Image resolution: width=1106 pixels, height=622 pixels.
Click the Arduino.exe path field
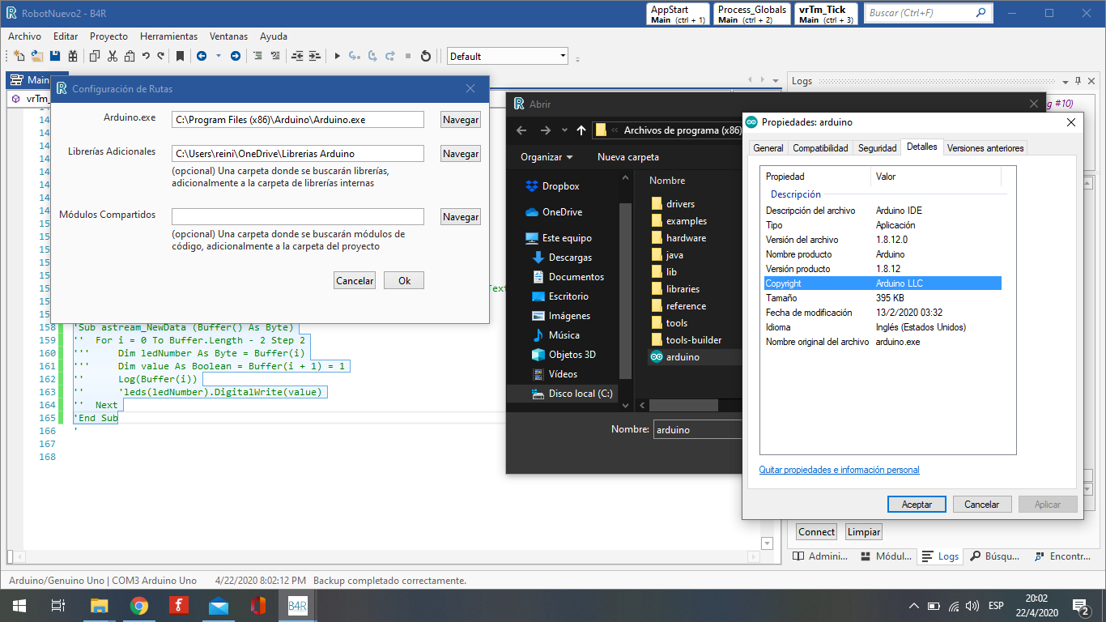click(x=298, y=120)
